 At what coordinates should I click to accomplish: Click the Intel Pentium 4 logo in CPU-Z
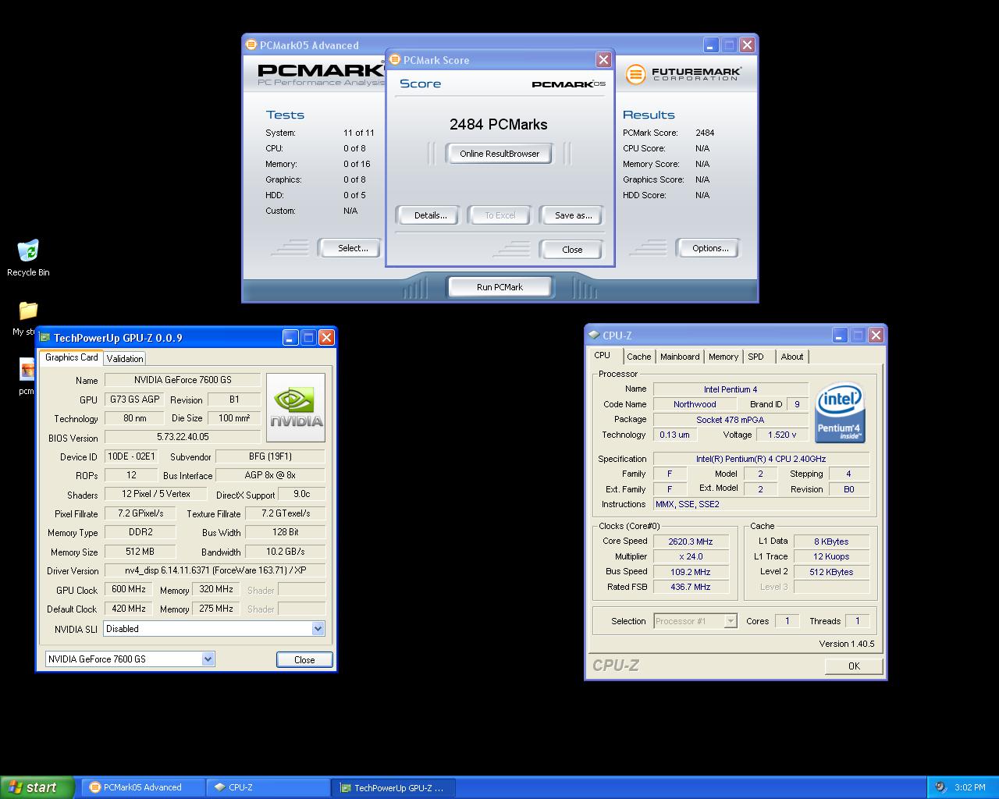[840, 412]
